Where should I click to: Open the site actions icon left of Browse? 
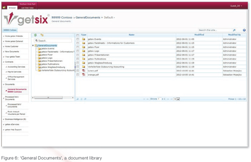coord(4,7)
